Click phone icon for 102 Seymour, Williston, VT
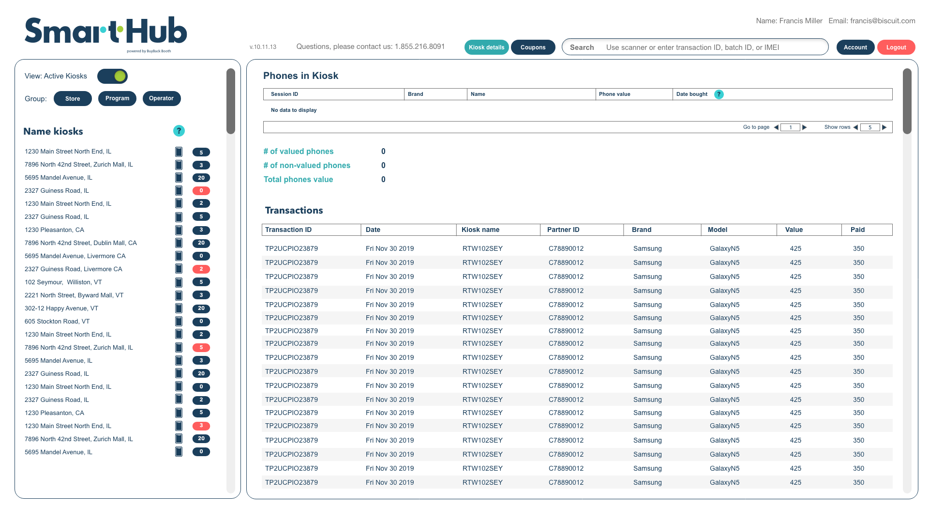The width and height of the screenshot is (929, 523). point(179,282)
